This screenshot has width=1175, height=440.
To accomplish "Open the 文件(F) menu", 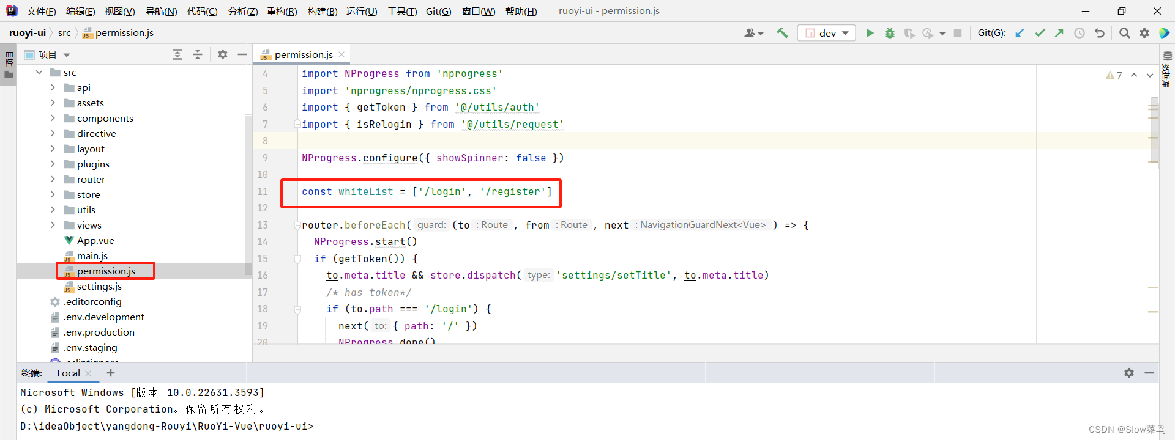I will click(41, 11).
